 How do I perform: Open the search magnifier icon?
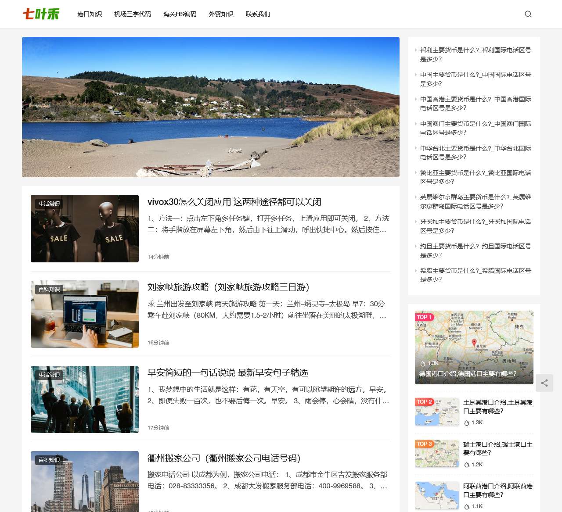pos(528,14)
